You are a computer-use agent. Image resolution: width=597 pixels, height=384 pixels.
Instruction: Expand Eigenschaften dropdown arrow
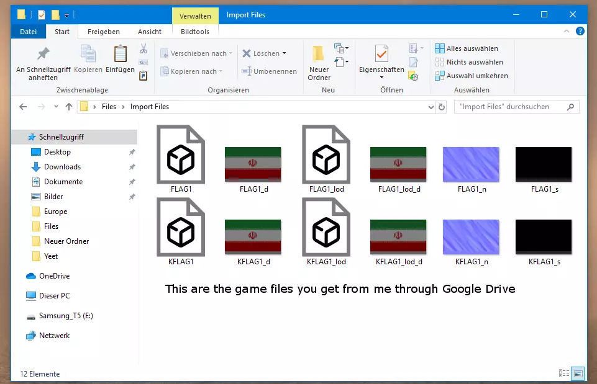click(x=381, y=78)
